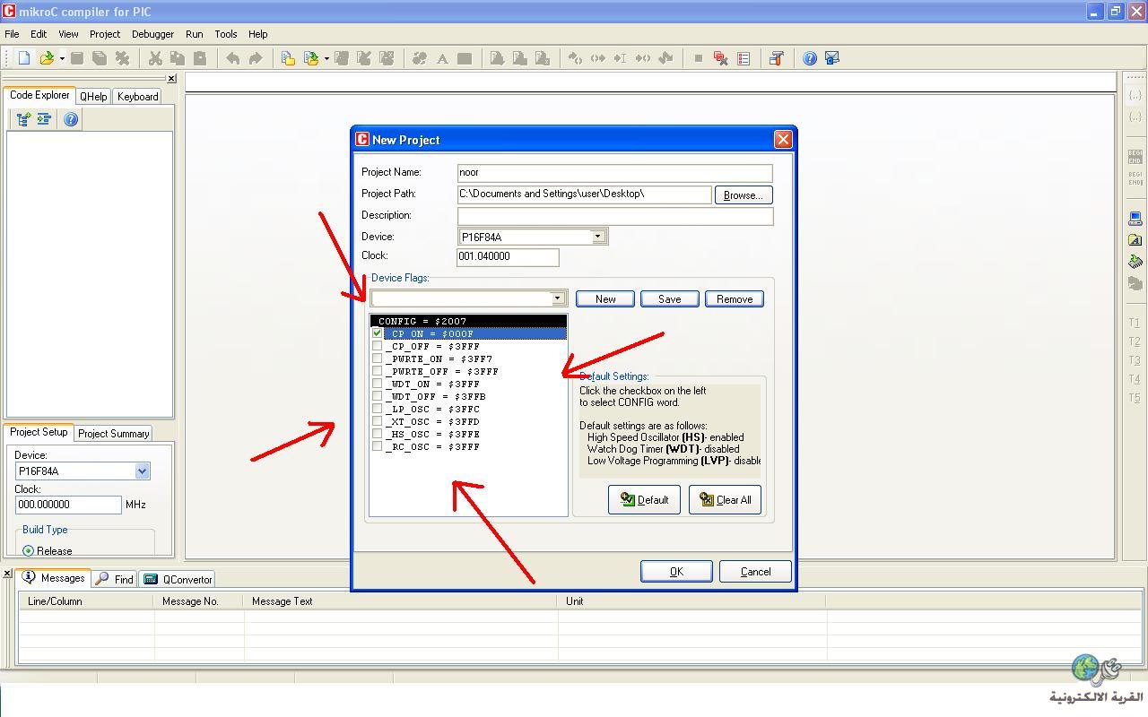Switch to the QHelp tab
This screenshot has height=717, width=1148.
pyautogui.click(x=93, y=96)
